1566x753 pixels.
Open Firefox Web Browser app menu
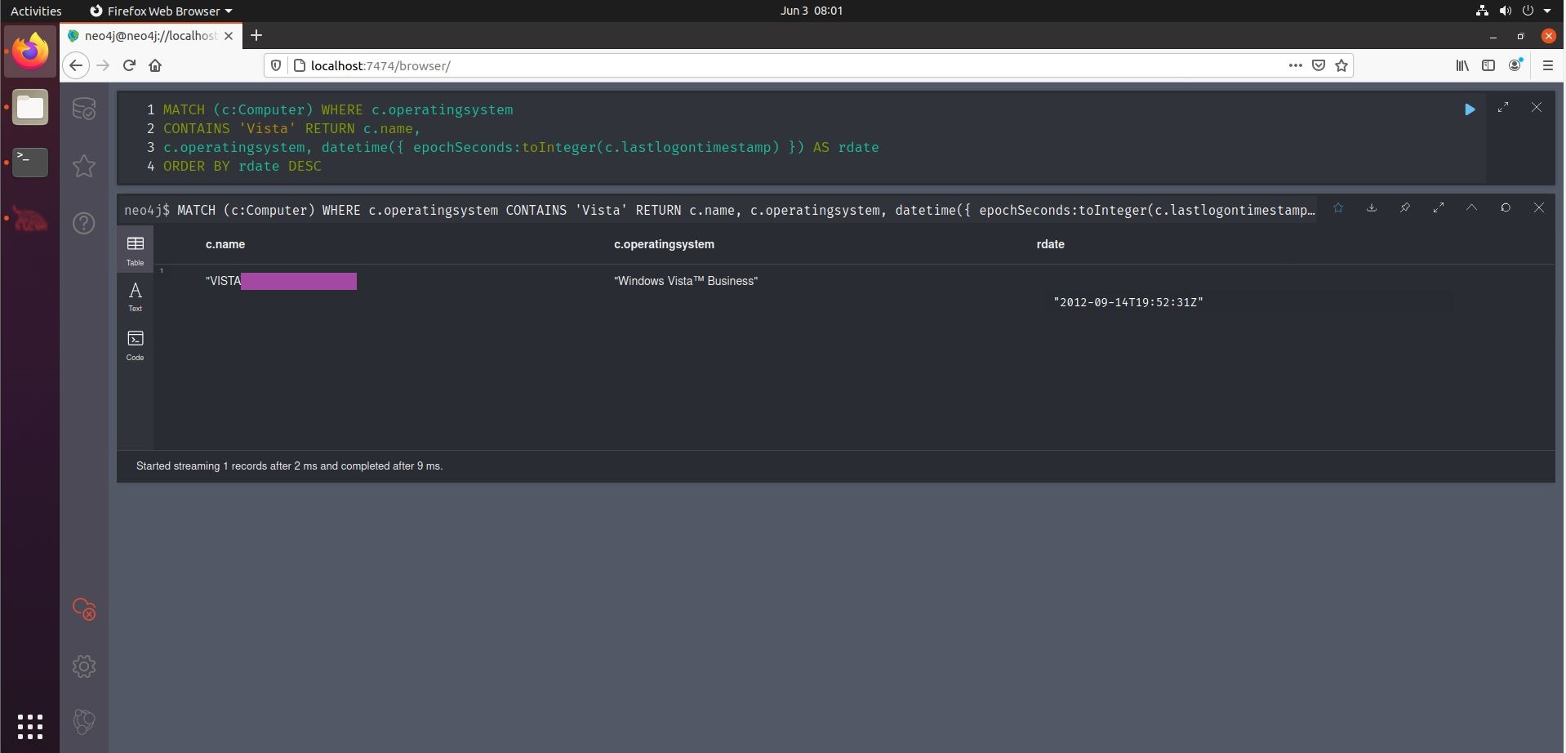point(161,11)
